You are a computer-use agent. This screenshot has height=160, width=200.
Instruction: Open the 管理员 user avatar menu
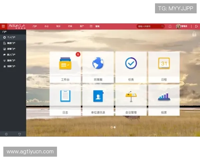[x=182, y=26]
